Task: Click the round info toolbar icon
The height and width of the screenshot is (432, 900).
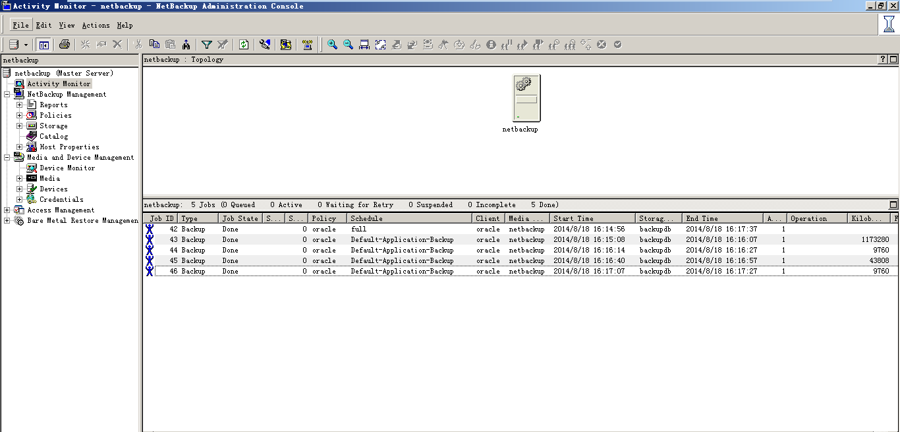Action: (491, 45)
